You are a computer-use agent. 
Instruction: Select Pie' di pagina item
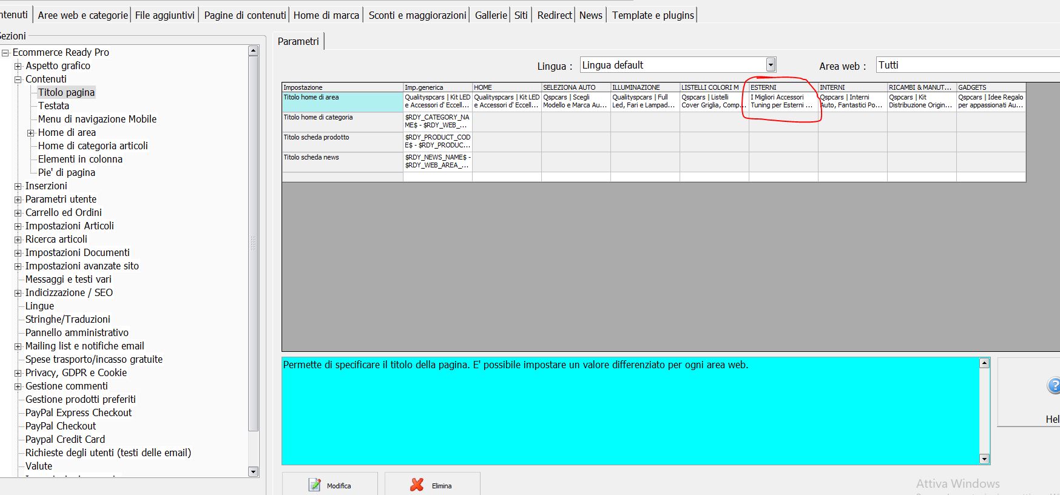[67, 172]
